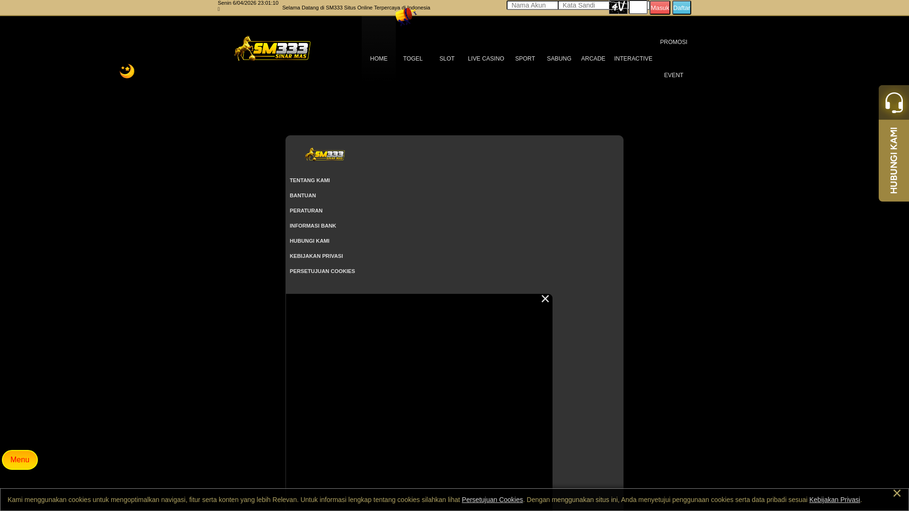The height and width of the screenshot is (511, 909).
Task: Select the ARCADE menu item
Action: click(593, 59)
